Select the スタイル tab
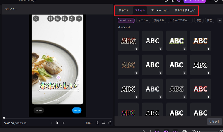223x132 pixels. (x=140, y=11)
